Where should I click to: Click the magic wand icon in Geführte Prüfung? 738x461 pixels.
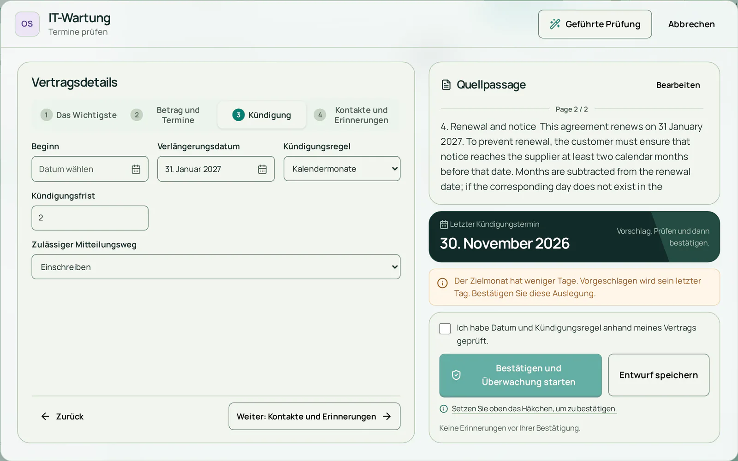555,24
